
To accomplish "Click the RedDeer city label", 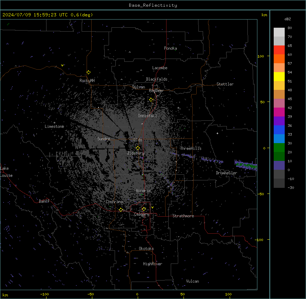I will tap(156, 91).
